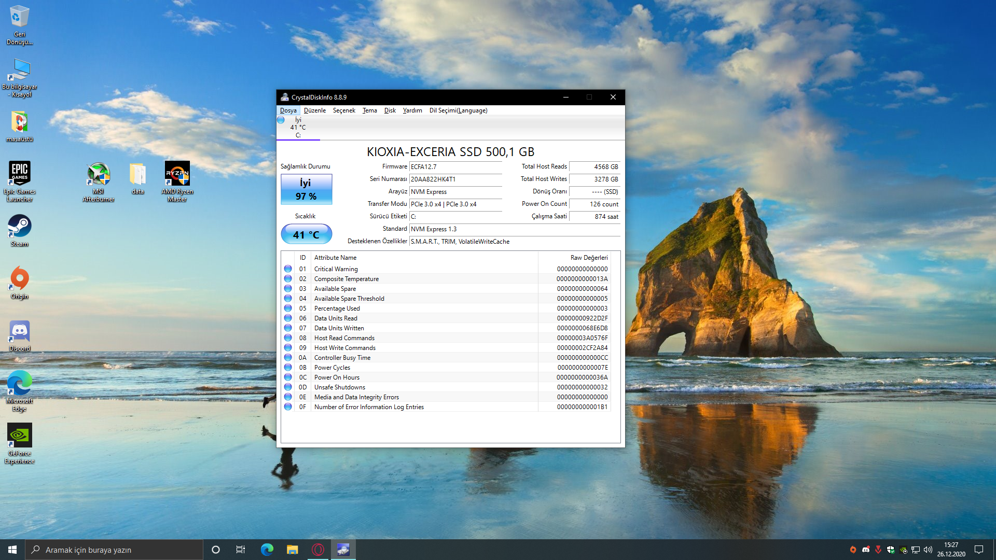Click the Opera browser taskbar icon
The width and height of the screenshot is (996, 560).
[x=318, y=550]
